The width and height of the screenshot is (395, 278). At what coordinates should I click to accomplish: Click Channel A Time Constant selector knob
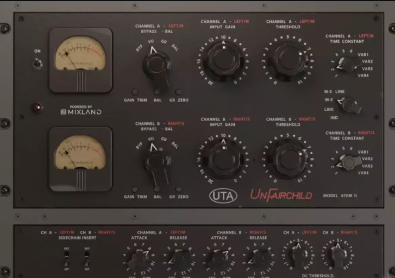pos(348,64)
